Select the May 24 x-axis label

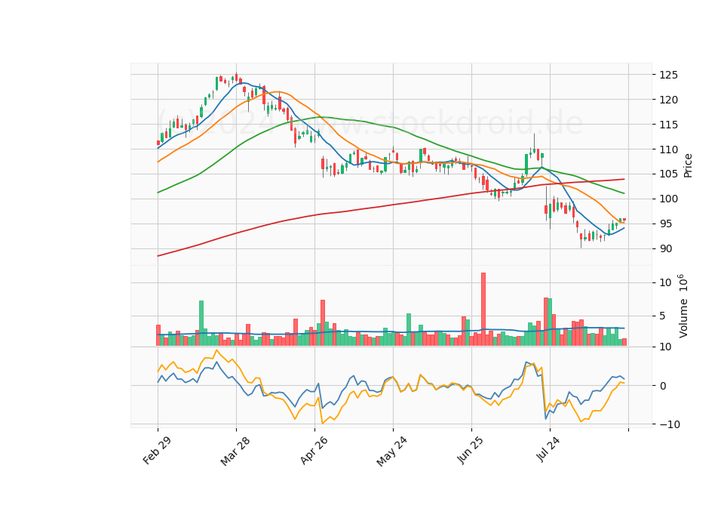click(392, 451)
